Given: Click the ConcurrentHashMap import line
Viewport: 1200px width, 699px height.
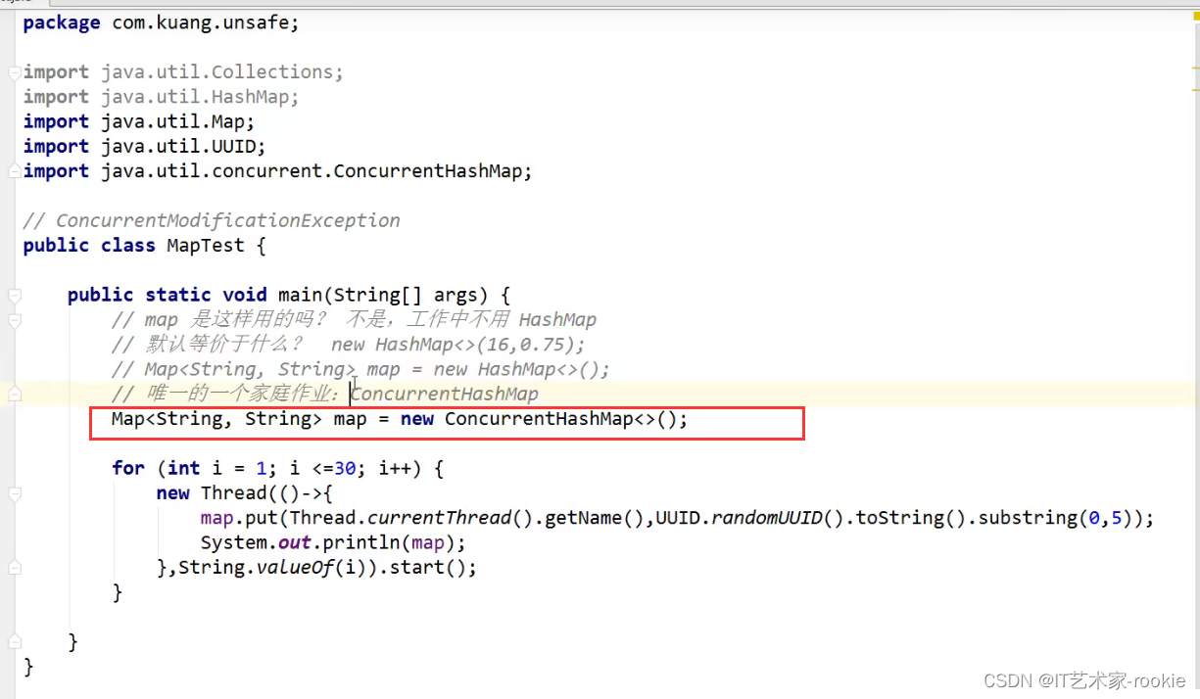Looking at the screenshot, I should [277, 171].
